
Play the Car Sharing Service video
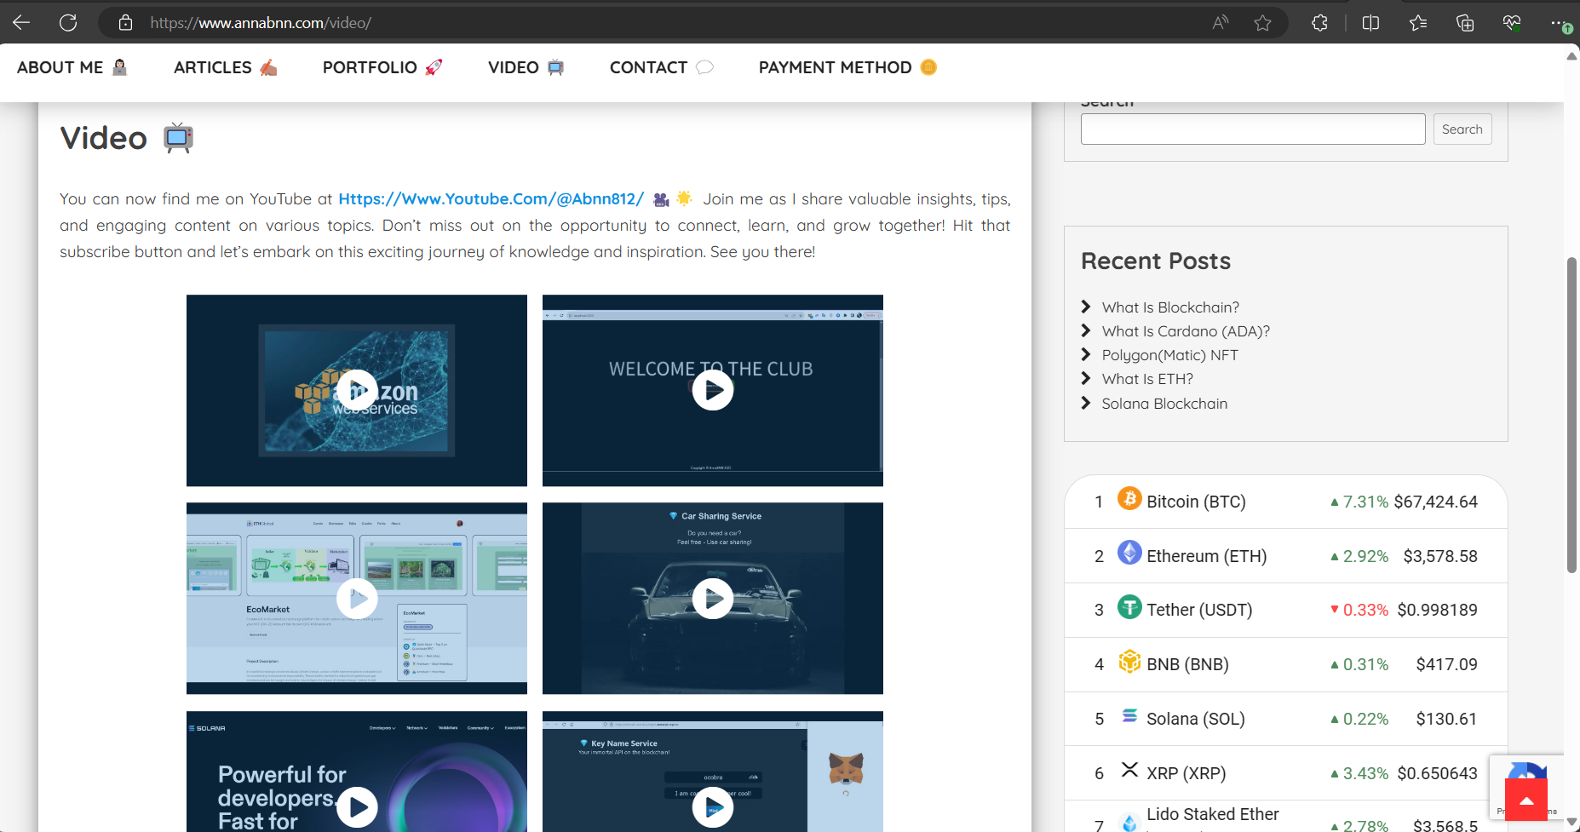click(x=713, y=599)
